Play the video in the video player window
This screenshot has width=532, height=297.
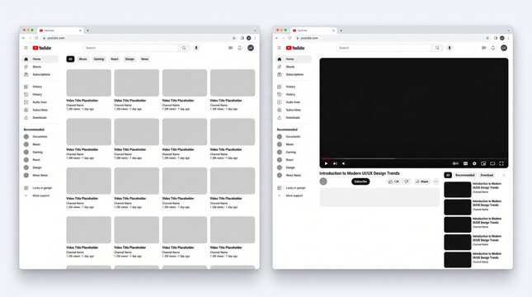click(326, 163)
